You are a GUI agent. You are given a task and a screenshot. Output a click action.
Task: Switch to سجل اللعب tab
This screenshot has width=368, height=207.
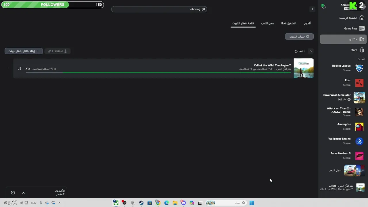coord(267,23)
